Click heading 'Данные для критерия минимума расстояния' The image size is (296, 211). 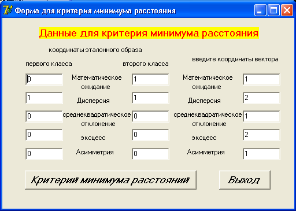pyautogui.click(x=149, y=33)
